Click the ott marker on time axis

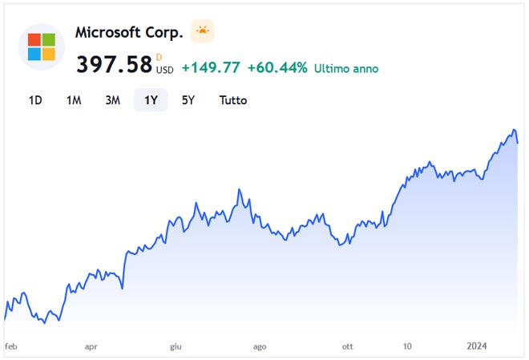pyautogui.click(x=347, y=346)
